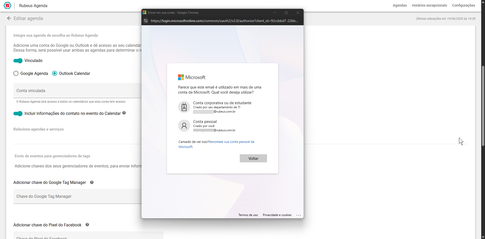
Task: Open site information icon in address bar
Action: pos(146,21)
